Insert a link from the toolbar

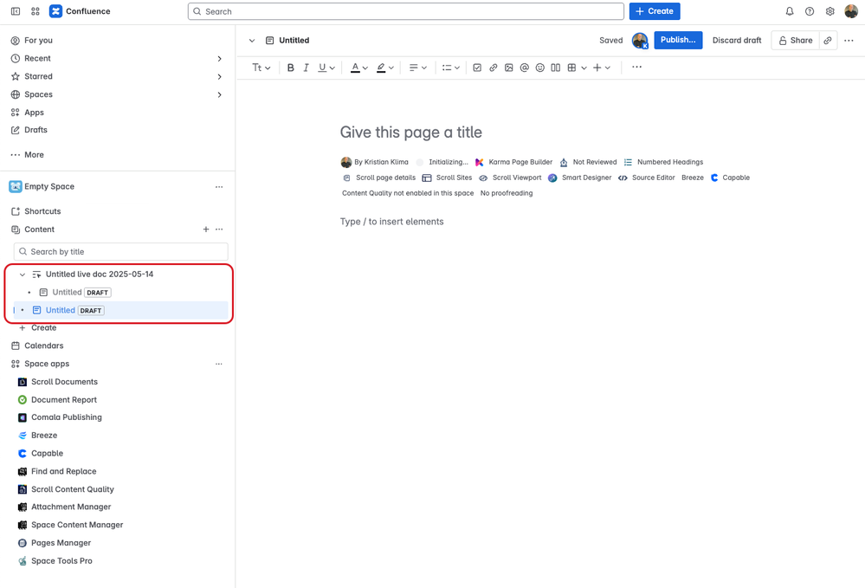tap(494, 68)
